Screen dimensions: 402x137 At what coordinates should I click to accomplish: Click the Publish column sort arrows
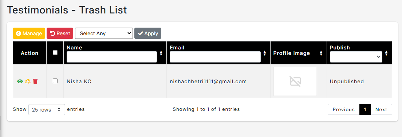click(x=386, y=53)
